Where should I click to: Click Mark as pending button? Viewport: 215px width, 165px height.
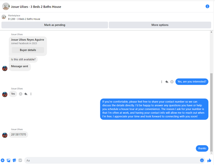click(55, 25)
